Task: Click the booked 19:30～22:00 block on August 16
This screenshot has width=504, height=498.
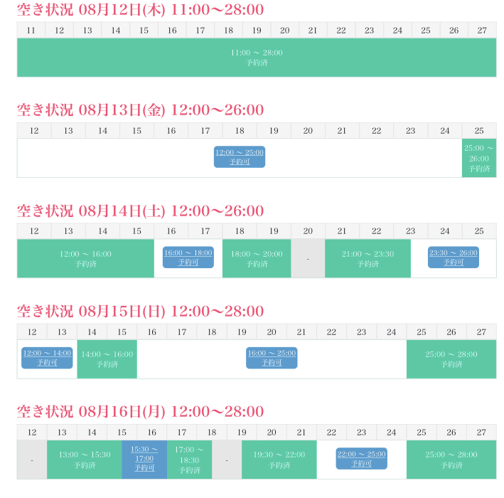Action: click(279, 460)
